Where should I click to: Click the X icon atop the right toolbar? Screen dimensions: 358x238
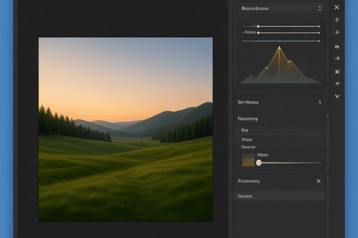click(x=337, y=7)
